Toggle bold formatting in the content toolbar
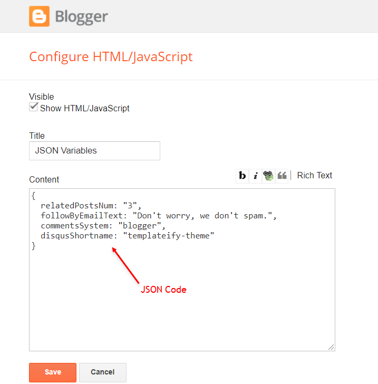Screen dimensions: 378x384 (242, 176)
